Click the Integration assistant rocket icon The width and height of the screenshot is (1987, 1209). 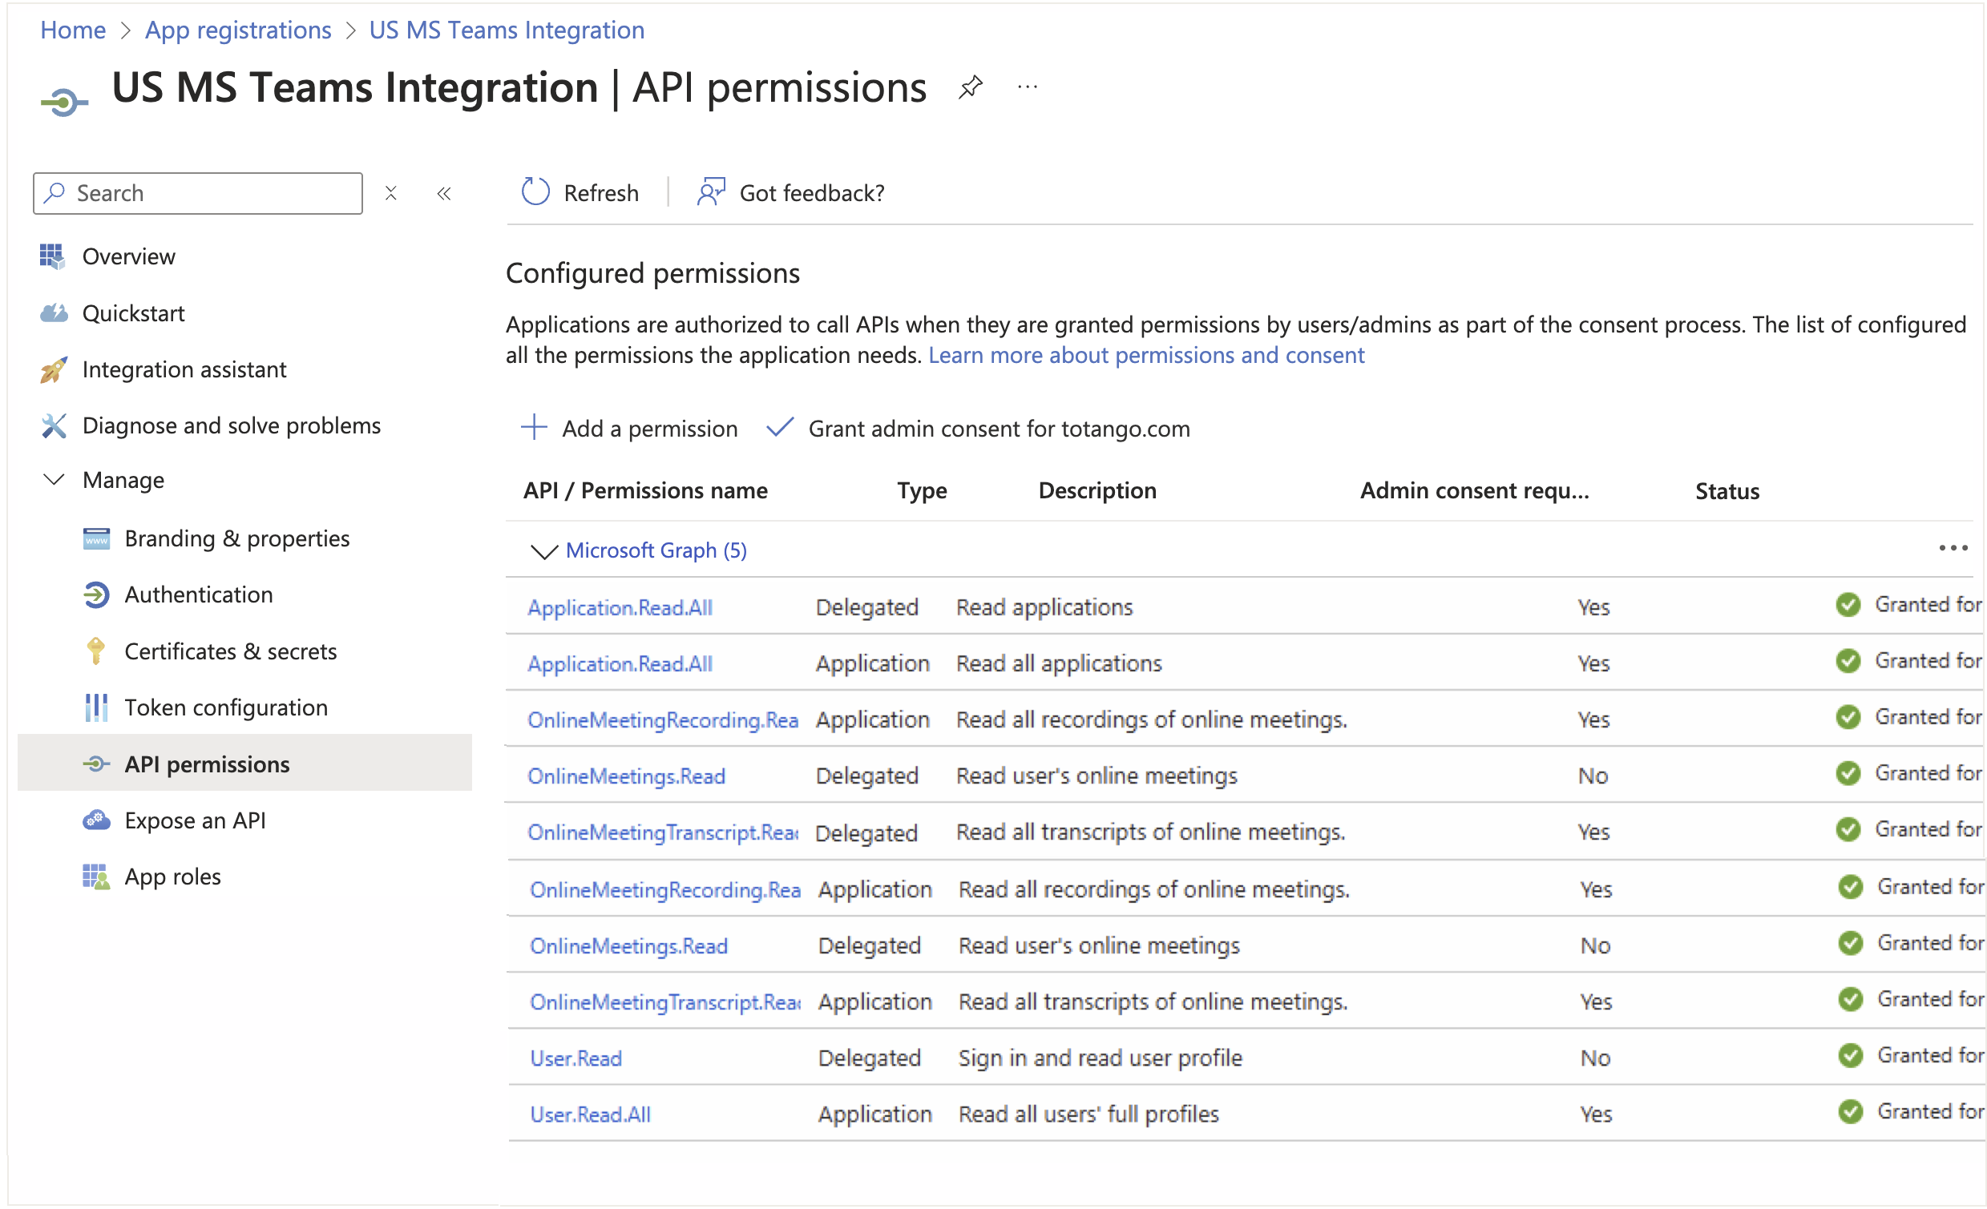click(x=53, y=369)
